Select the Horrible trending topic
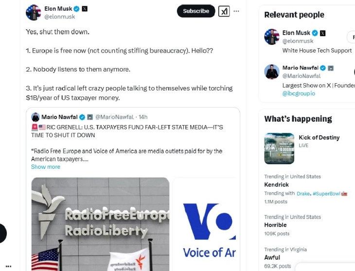 pyautogui.click(x=275, y=225)
